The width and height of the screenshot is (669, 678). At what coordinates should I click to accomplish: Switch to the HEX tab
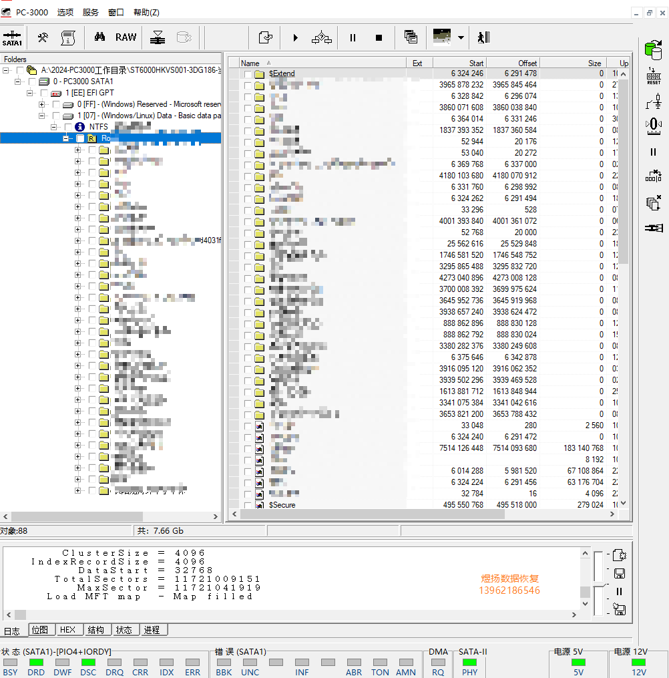coord(68,629)
